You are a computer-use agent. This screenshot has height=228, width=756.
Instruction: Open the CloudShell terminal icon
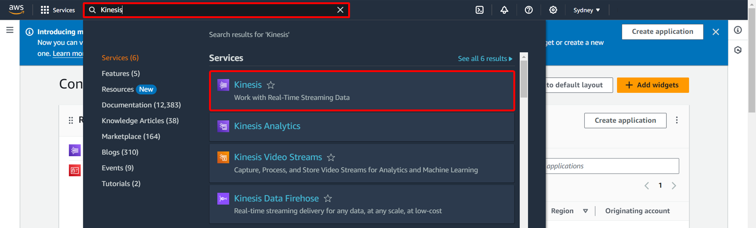click(x=479, y=10)
